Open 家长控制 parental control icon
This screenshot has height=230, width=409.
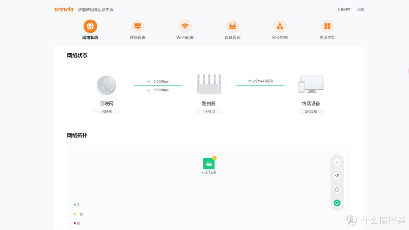(x=280, y=26)
